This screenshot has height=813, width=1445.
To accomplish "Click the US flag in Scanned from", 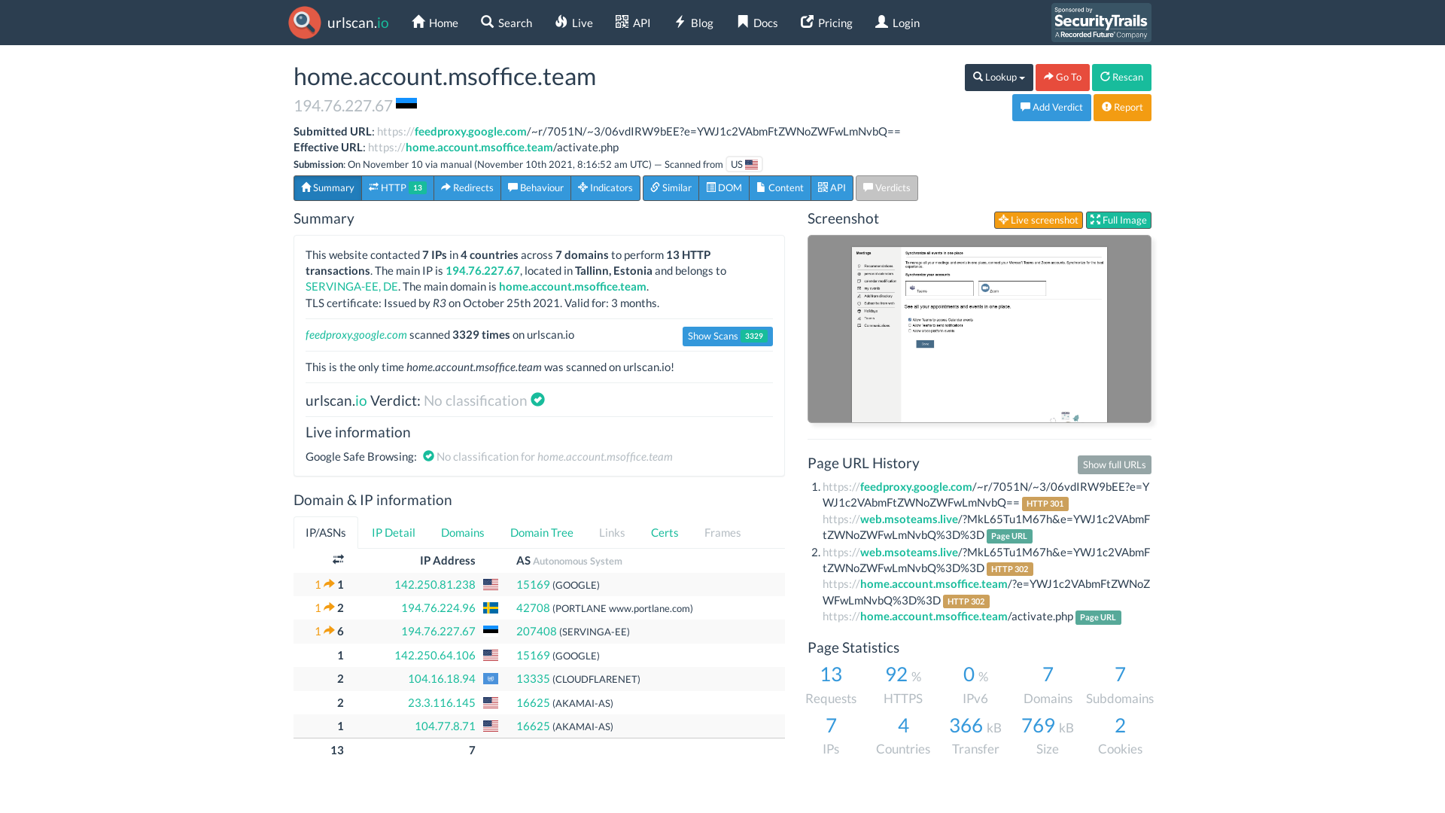I will pyautogui.click(x=751, y=164).
